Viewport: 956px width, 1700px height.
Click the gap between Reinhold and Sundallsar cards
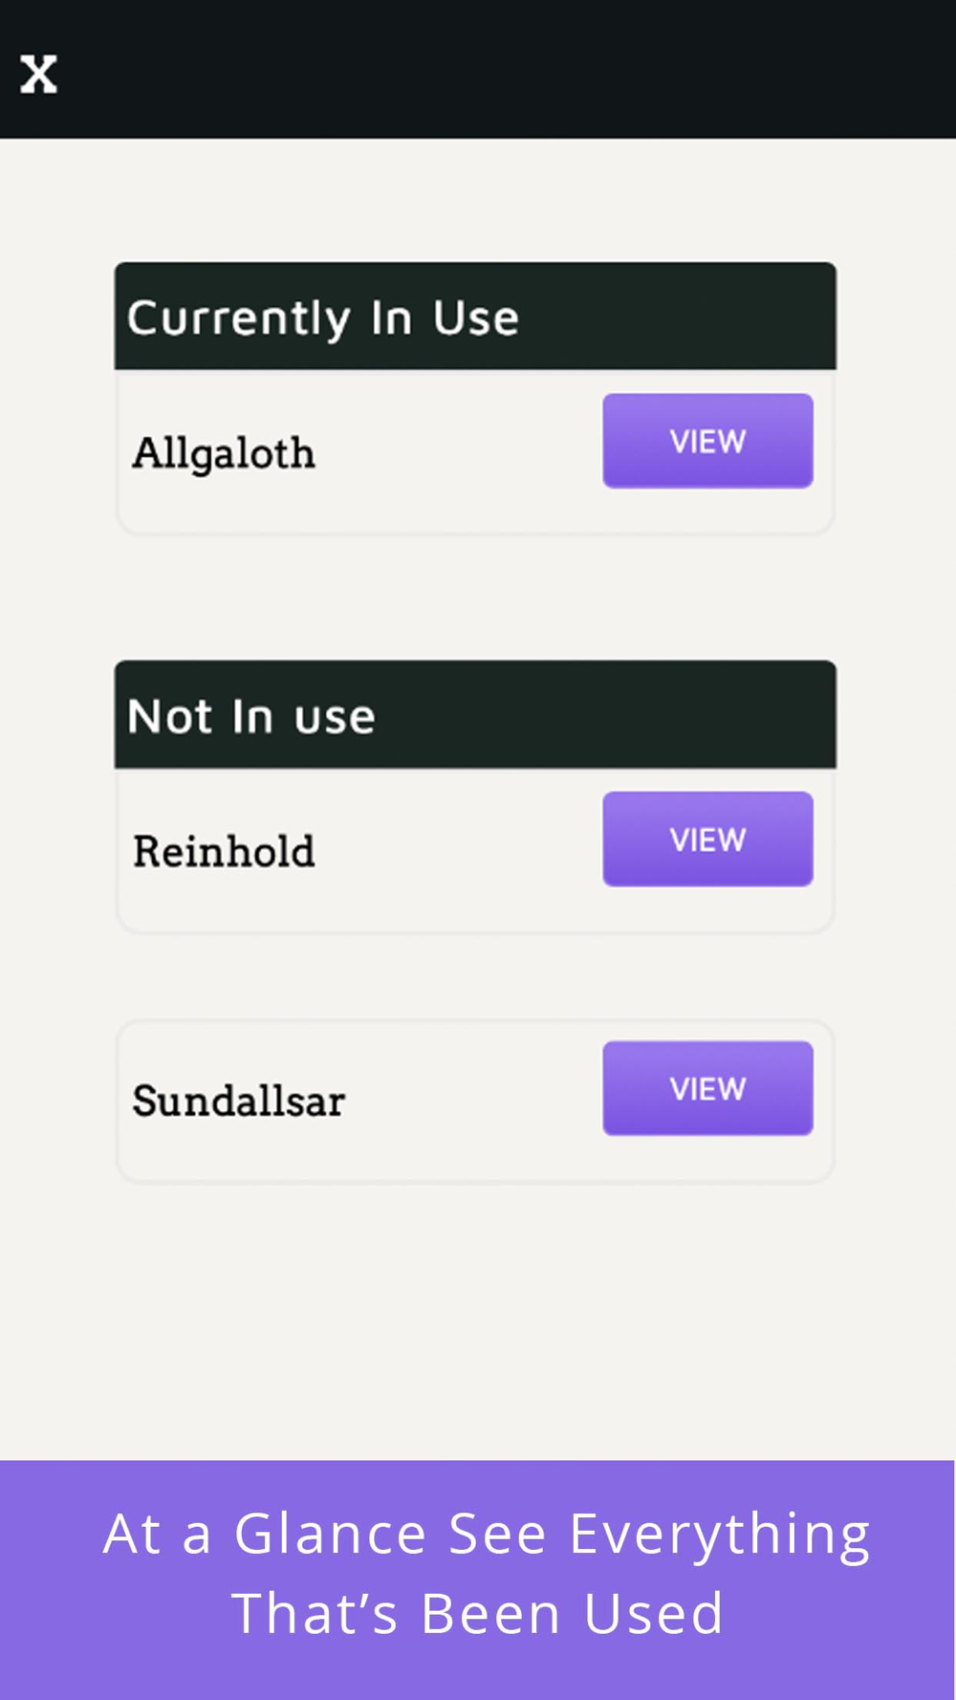click(x=475, y=976)
